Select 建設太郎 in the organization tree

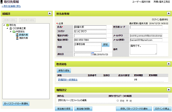click(x=24, y=38)
